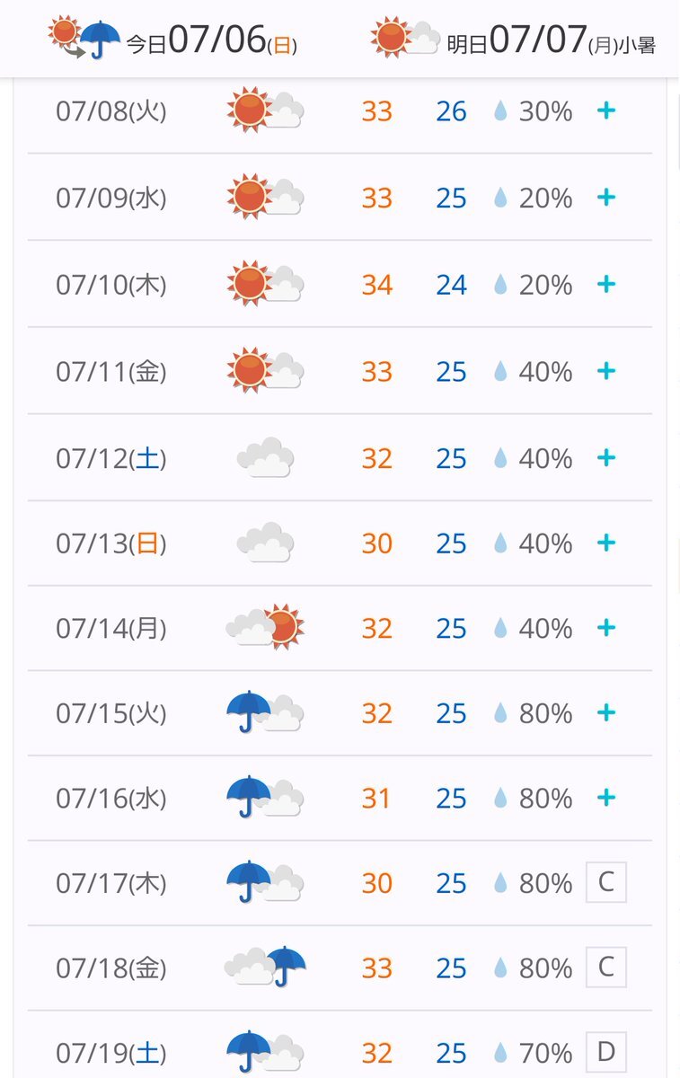The height and width of the screenshot is (1078, 680).
Task: Click today's sun-to-rain weather icon in header
Action: (x=85, y=38)
